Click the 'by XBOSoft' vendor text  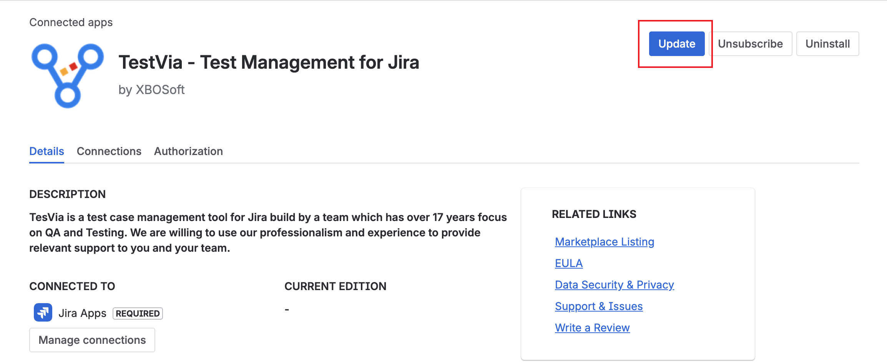151,90
